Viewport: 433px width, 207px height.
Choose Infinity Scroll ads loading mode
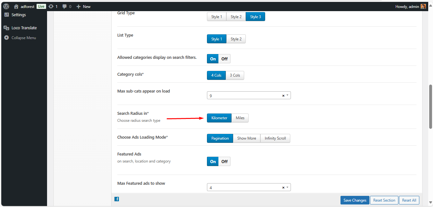point(275,138)
